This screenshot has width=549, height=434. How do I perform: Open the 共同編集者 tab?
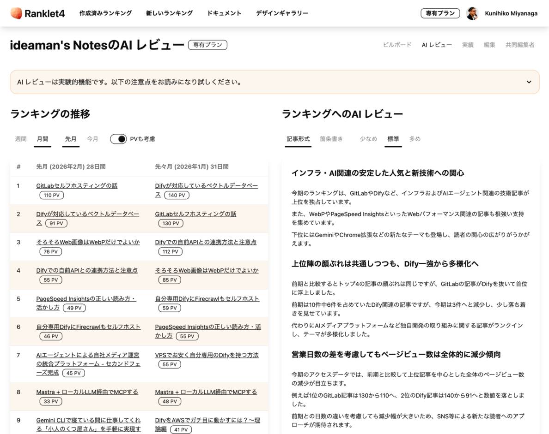pos(519,45)
